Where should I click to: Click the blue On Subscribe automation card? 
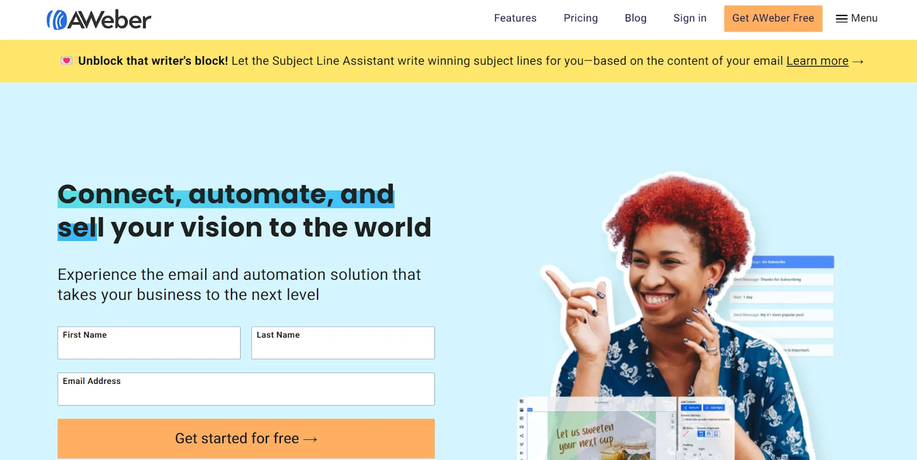coord(792,262)
